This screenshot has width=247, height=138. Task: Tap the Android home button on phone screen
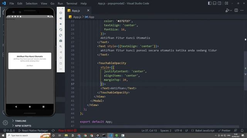30,107
